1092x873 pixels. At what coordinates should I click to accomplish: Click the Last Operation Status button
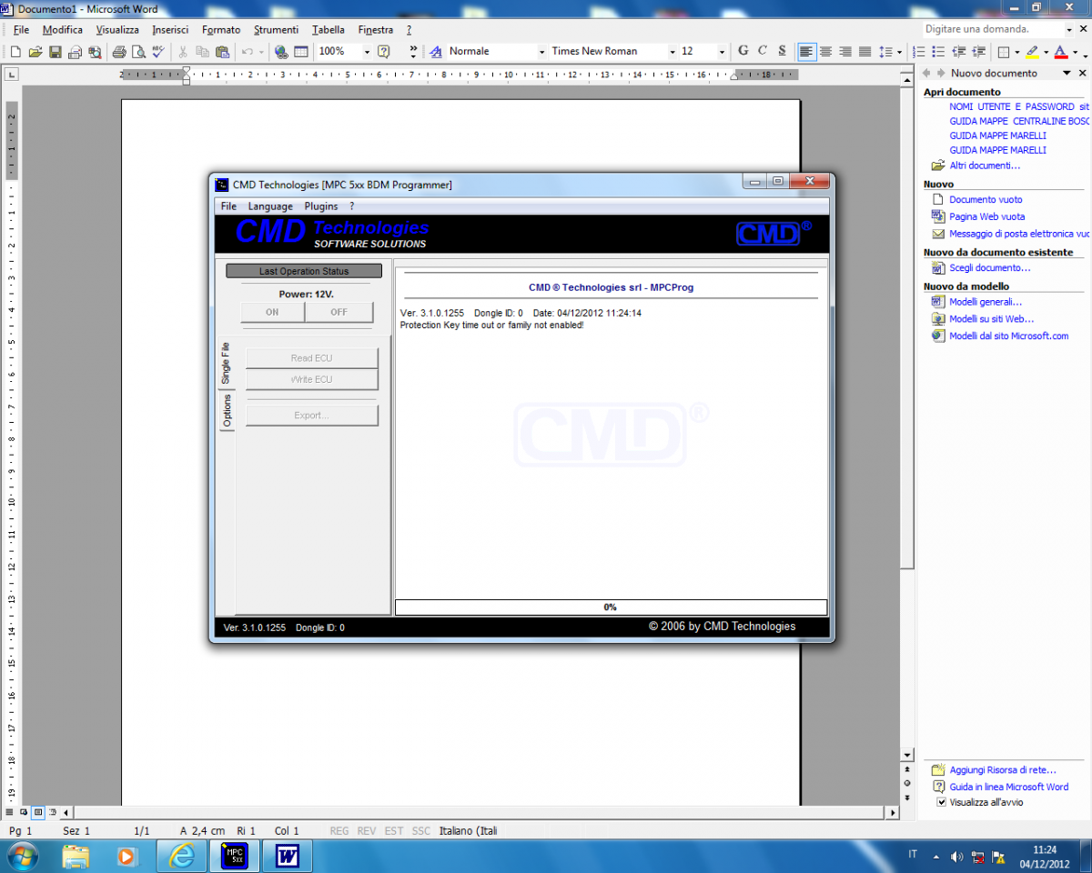pos(304,271)
